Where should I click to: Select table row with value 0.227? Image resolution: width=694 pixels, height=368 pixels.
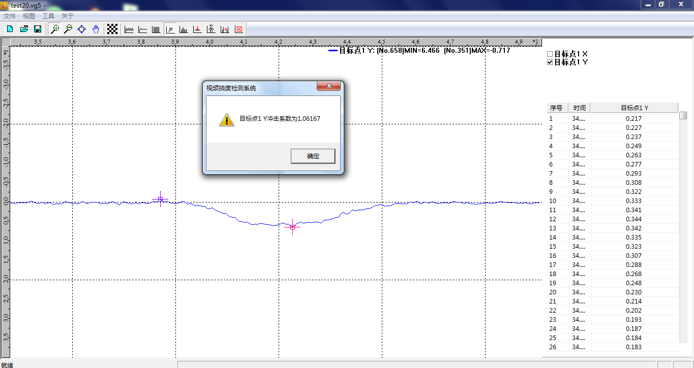[x=613, y=128]
